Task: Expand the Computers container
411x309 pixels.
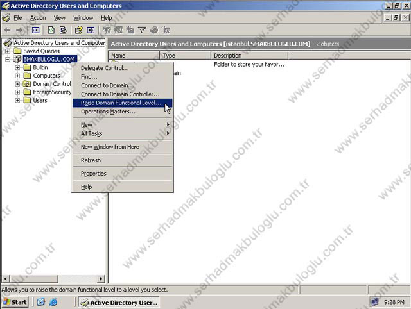Action: [17, 76]
